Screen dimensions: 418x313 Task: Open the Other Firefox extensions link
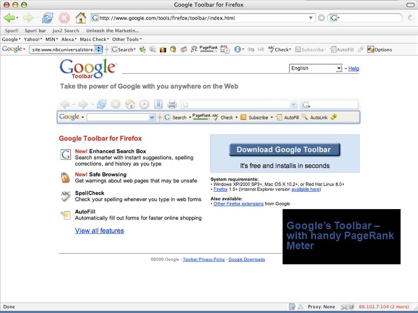[238, 203]
